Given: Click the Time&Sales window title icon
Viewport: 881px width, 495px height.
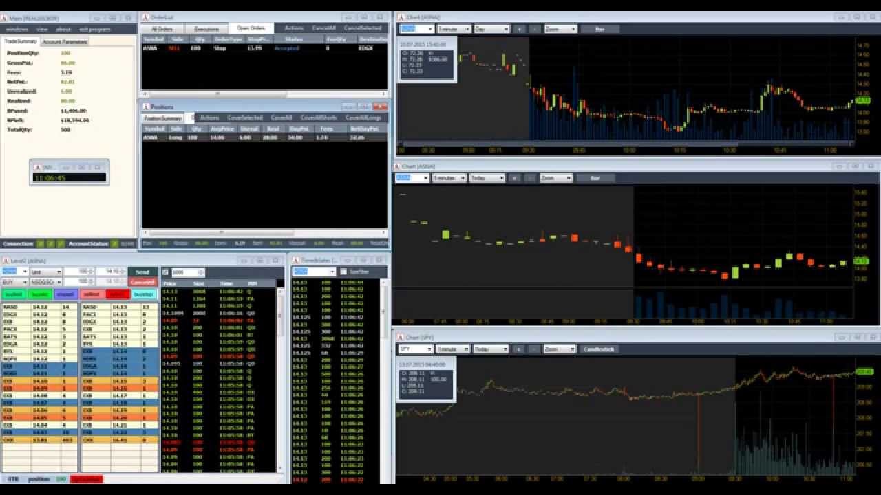Looking at the screenshot, I should click(295, 261).
